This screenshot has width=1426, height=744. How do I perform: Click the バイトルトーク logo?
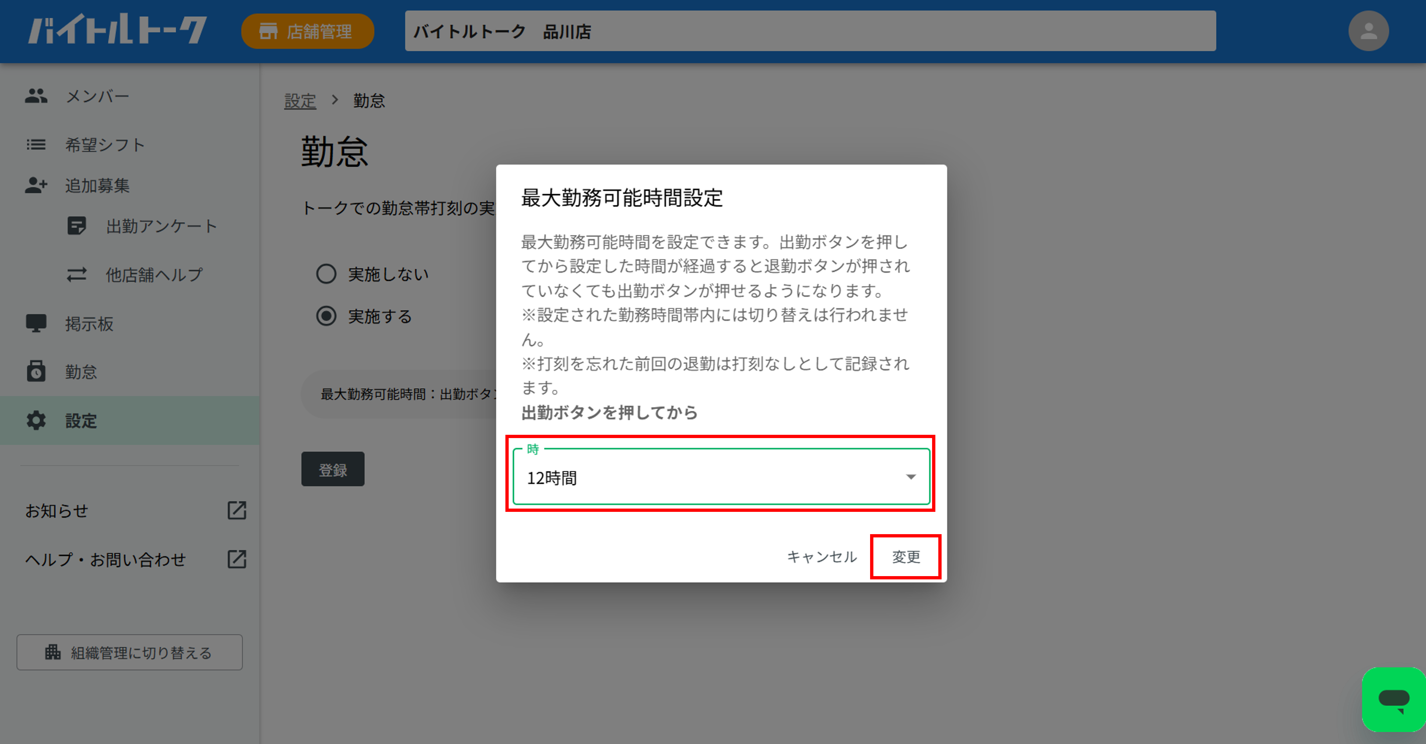(x=118, y=30)
